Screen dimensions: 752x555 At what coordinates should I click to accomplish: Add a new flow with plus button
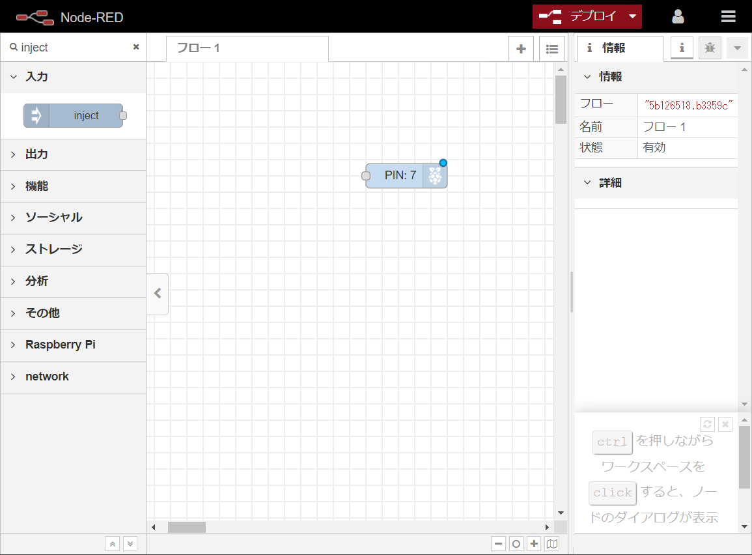pos(521,49)
